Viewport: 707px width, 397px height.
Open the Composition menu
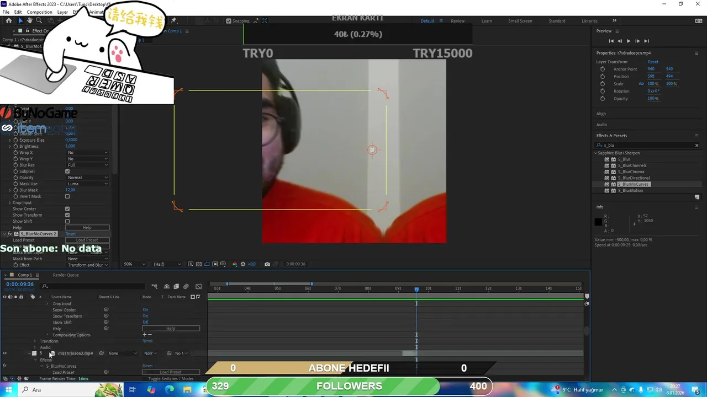pos(40,12)
